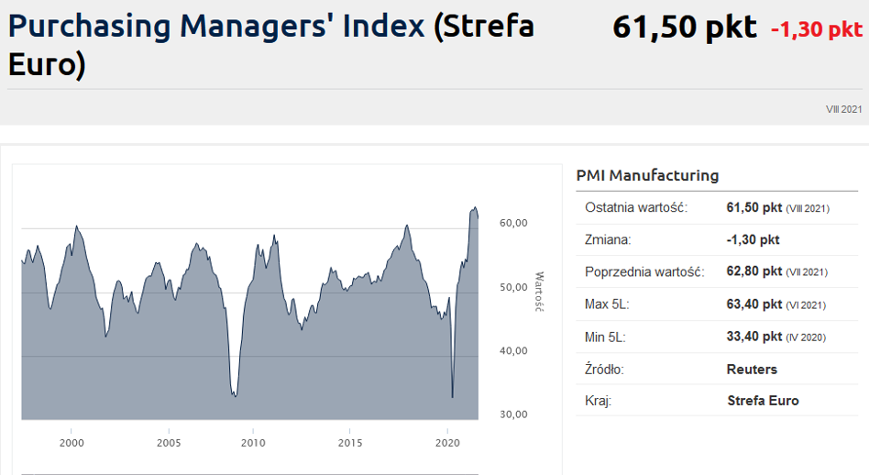Click the Min 5L value 33,40 pkt

(753, 337)
